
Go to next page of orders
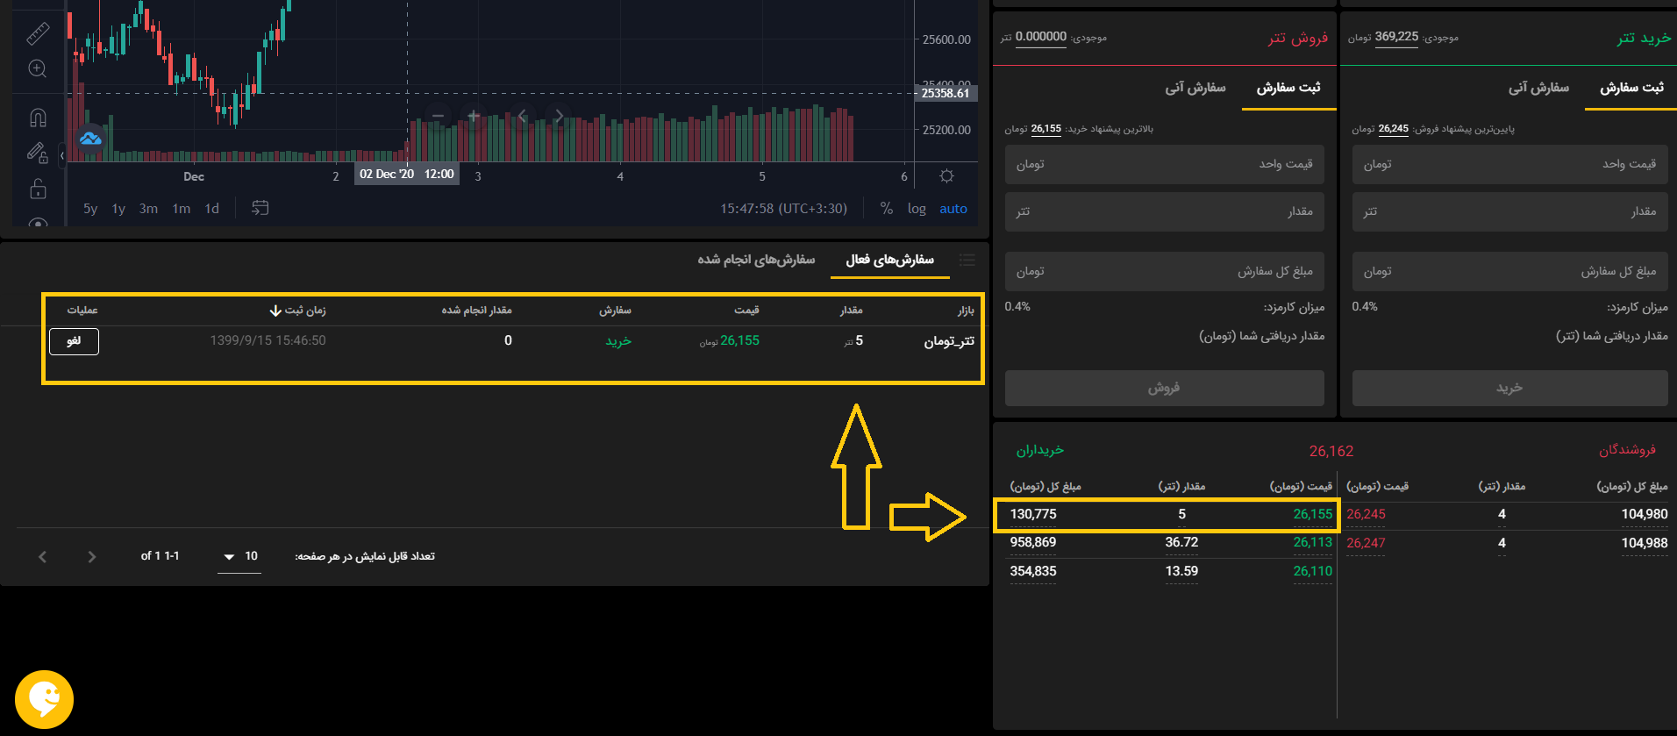click(x=92, y=557)
